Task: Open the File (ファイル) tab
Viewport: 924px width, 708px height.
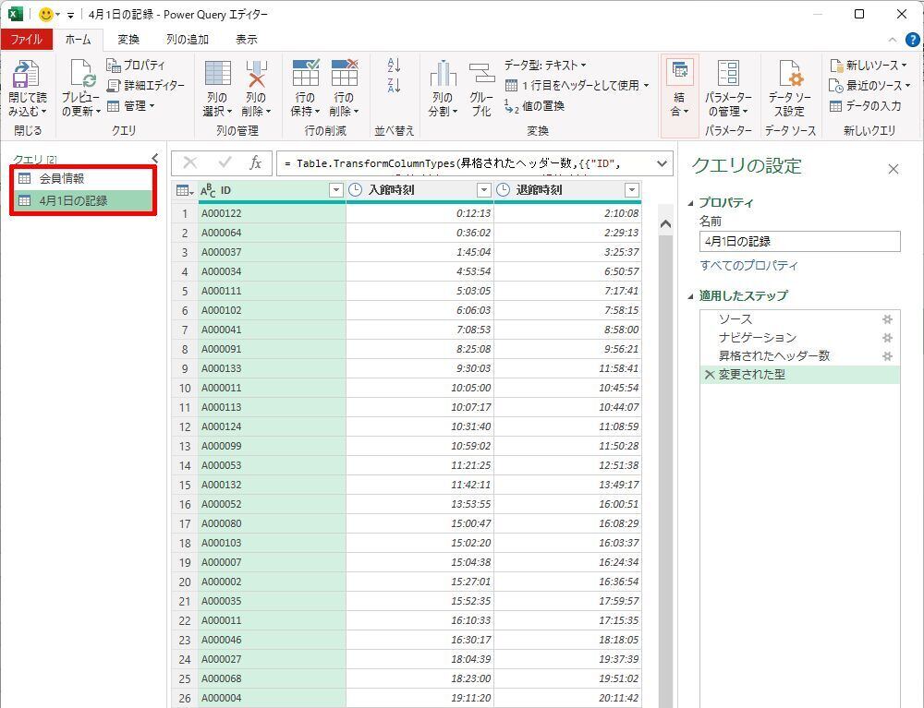Action: tap(27, 40)
